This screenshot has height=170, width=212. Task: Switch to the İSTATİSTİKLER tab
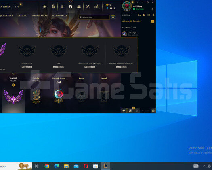pos(60,15)
